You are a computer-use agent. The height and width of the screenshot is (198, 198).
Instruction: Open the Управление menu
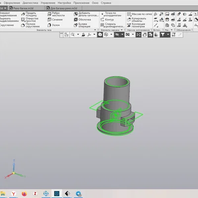[48, 3]
